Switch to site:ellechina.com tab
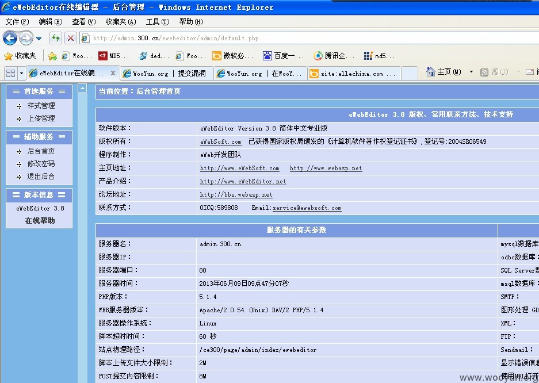The image size is (539, 383). [354, 73]
